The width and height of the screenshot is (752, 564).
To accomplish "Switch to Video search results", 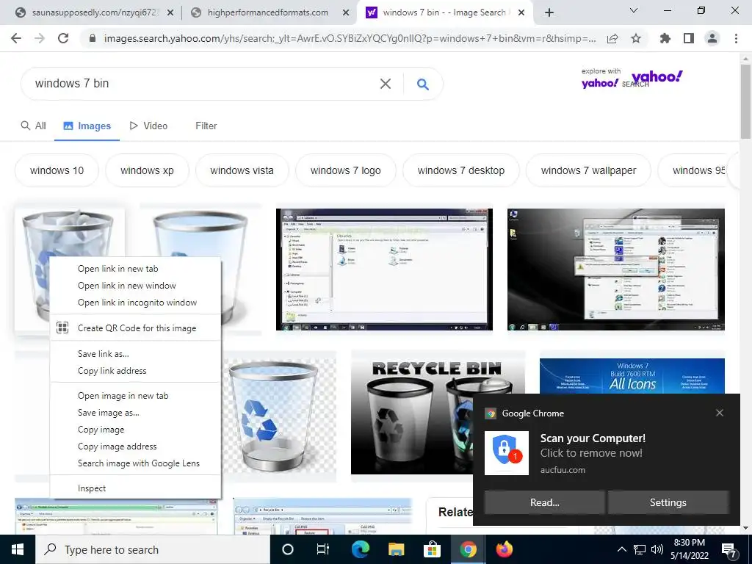I will (148, 126).
